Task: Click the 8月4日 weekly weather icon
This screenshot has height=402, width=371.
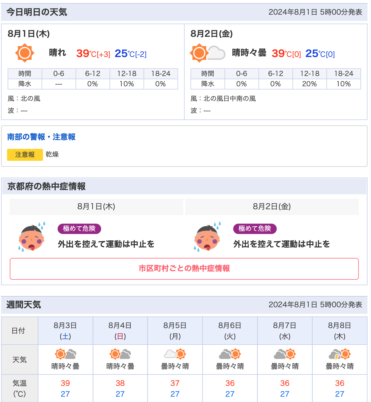Action: pyautogui.click(x=120, y=354)
